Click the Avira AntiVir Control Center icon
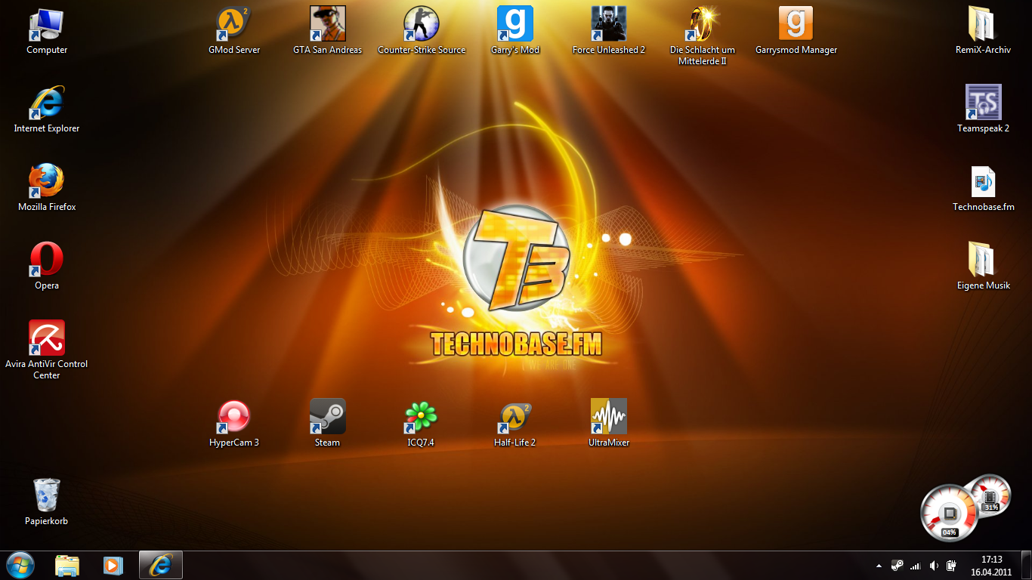 pyautogui.click(x=47, y=338)
